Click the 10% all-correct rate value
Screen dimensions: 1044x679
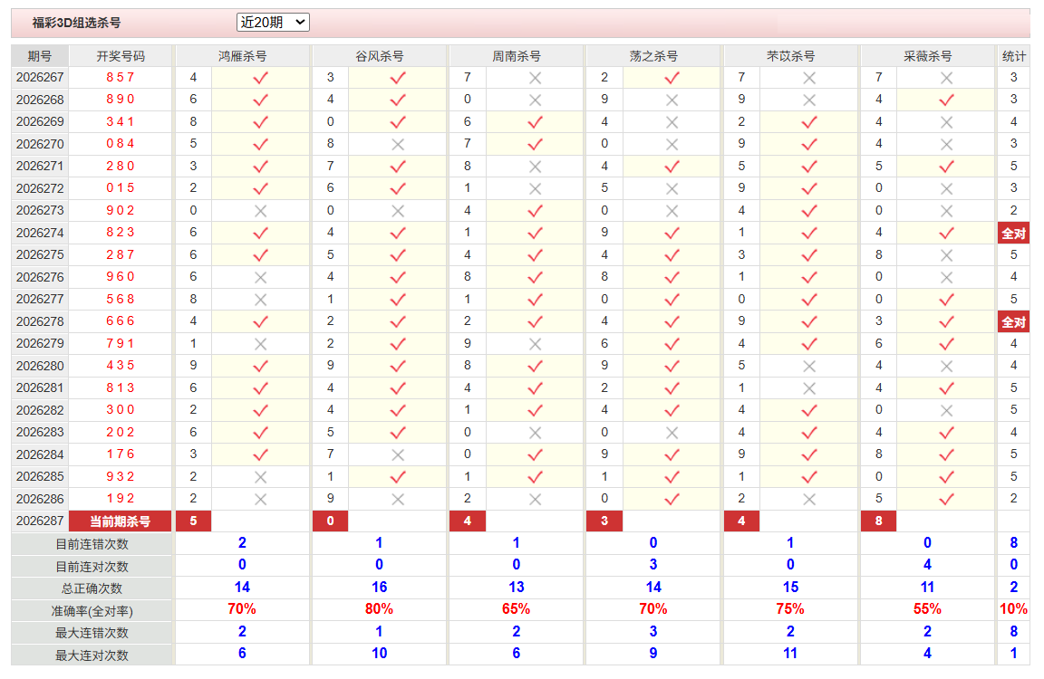click(1013, 609)
